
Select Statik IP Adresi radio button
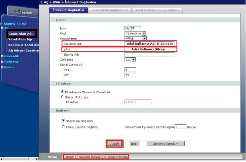(x=62, y=97)
